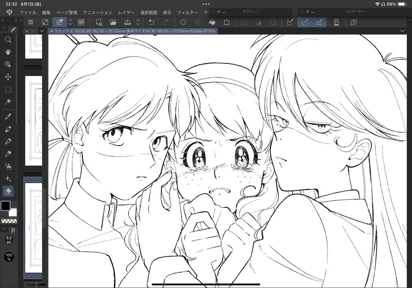
Task: Toggle snap to ruler icon
Action: (x=290, y=22)
